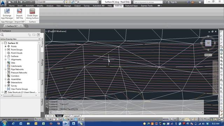
Task: Open the Windows Start orb
Action: click(x=4, y=123)
